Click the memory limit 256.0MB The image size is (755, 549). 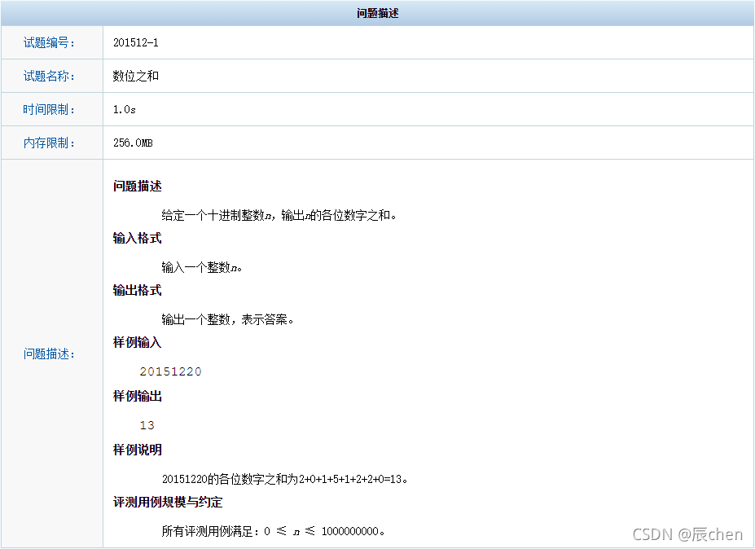pos(135,143)
